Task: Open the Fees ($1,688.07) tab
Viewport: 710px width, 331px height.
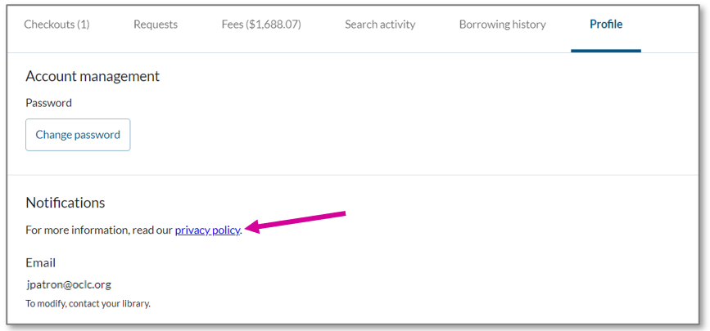Action: (261, 25)
